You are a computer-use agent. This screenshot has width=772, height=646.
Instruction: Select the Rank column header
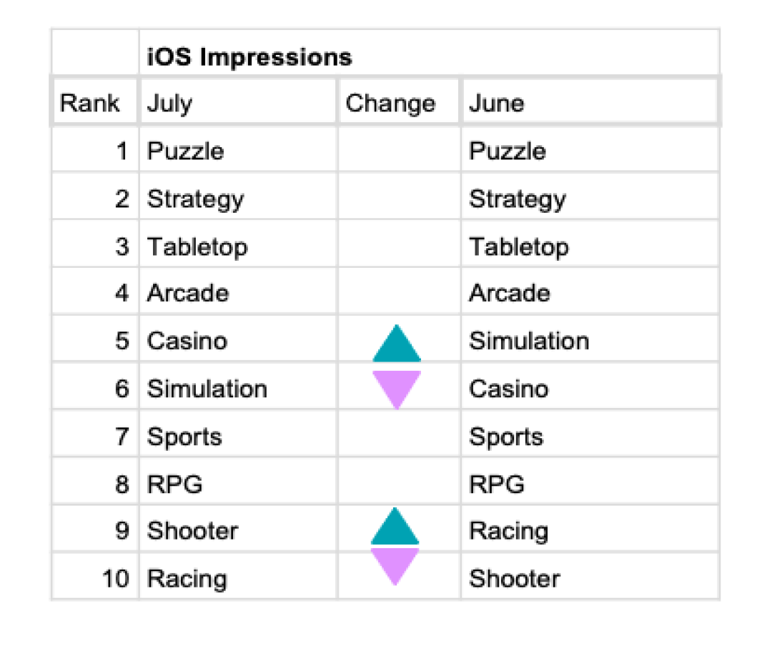[x=94, y=102]
